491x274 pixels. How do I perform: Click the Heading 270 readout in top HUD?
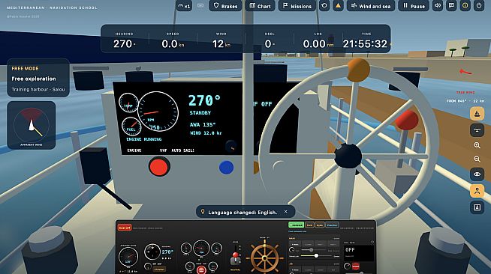[x=125, y=40]
